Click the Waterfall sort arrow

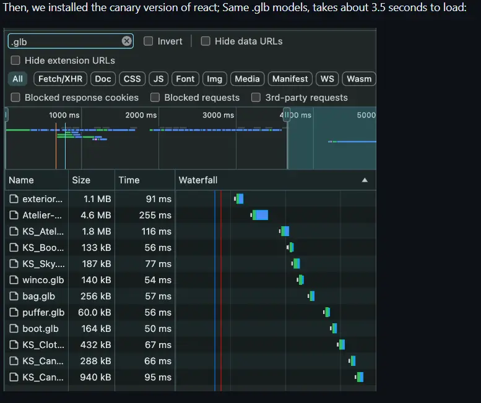coord(365,180)
